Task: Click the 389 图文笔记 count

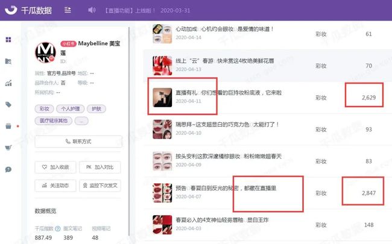Action: 68,238
